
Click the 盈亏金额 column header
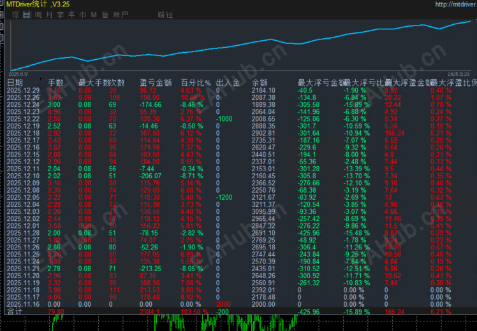156,83
